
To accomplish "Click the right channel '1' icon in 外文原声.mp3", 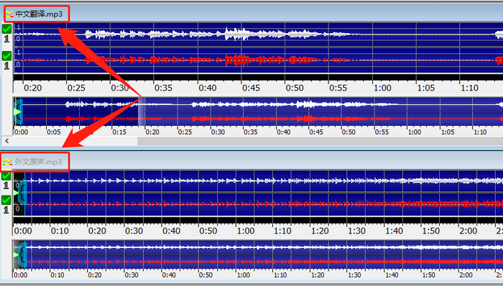I will (6, 210).
